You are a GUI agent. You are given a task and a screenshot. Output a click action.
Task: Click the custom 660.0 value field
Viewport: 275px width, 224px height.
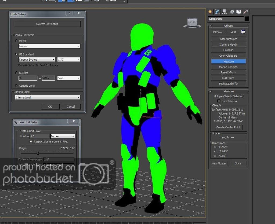tap(48, 78)
